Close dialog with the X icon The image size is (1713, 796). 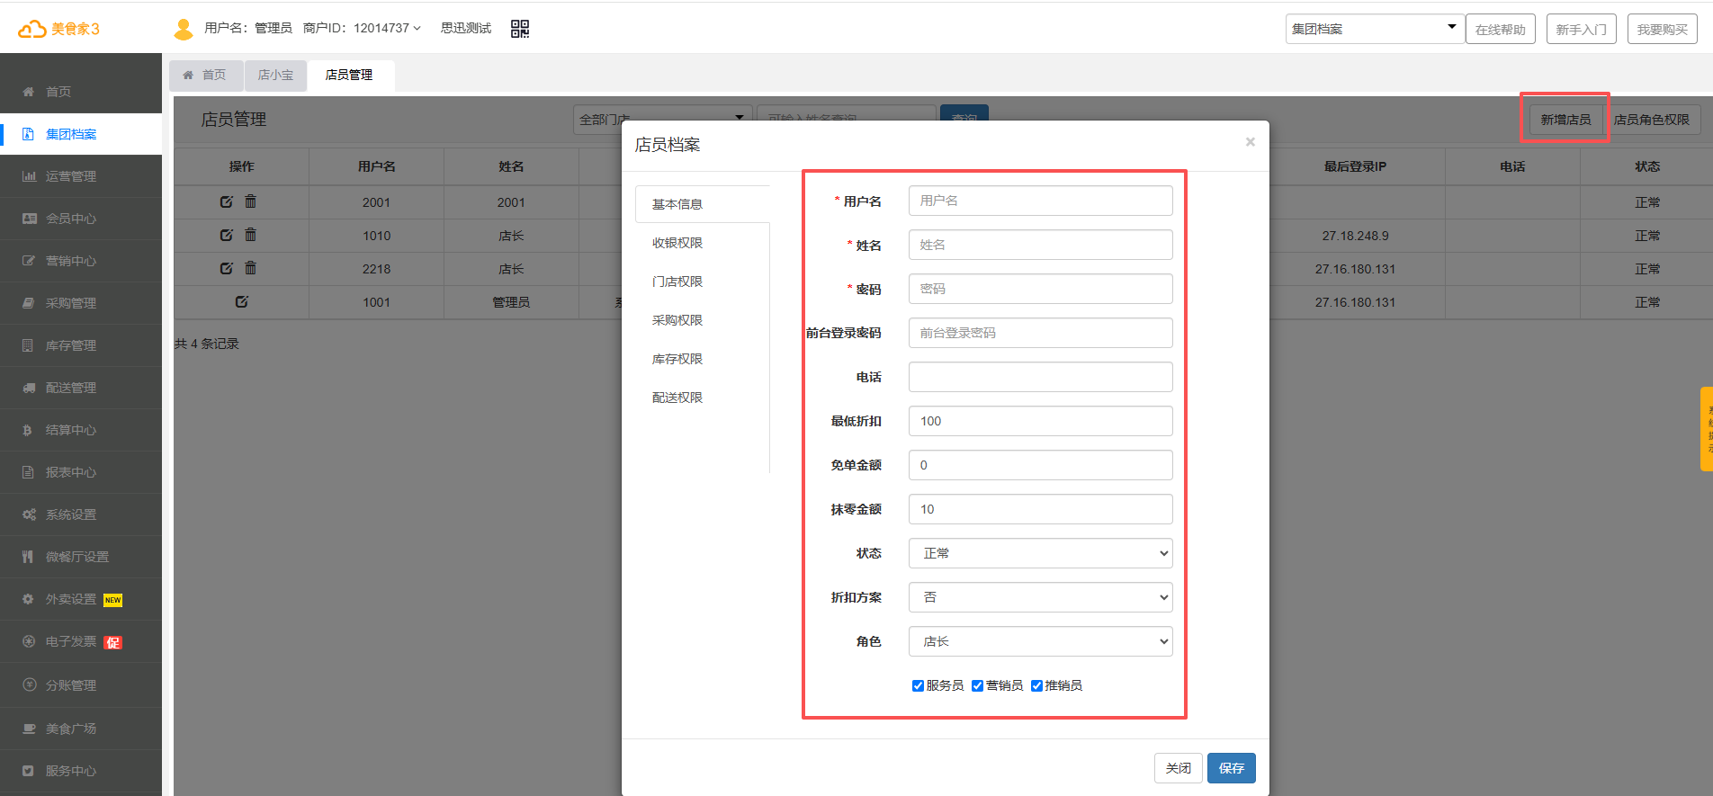pos(1250,142)
